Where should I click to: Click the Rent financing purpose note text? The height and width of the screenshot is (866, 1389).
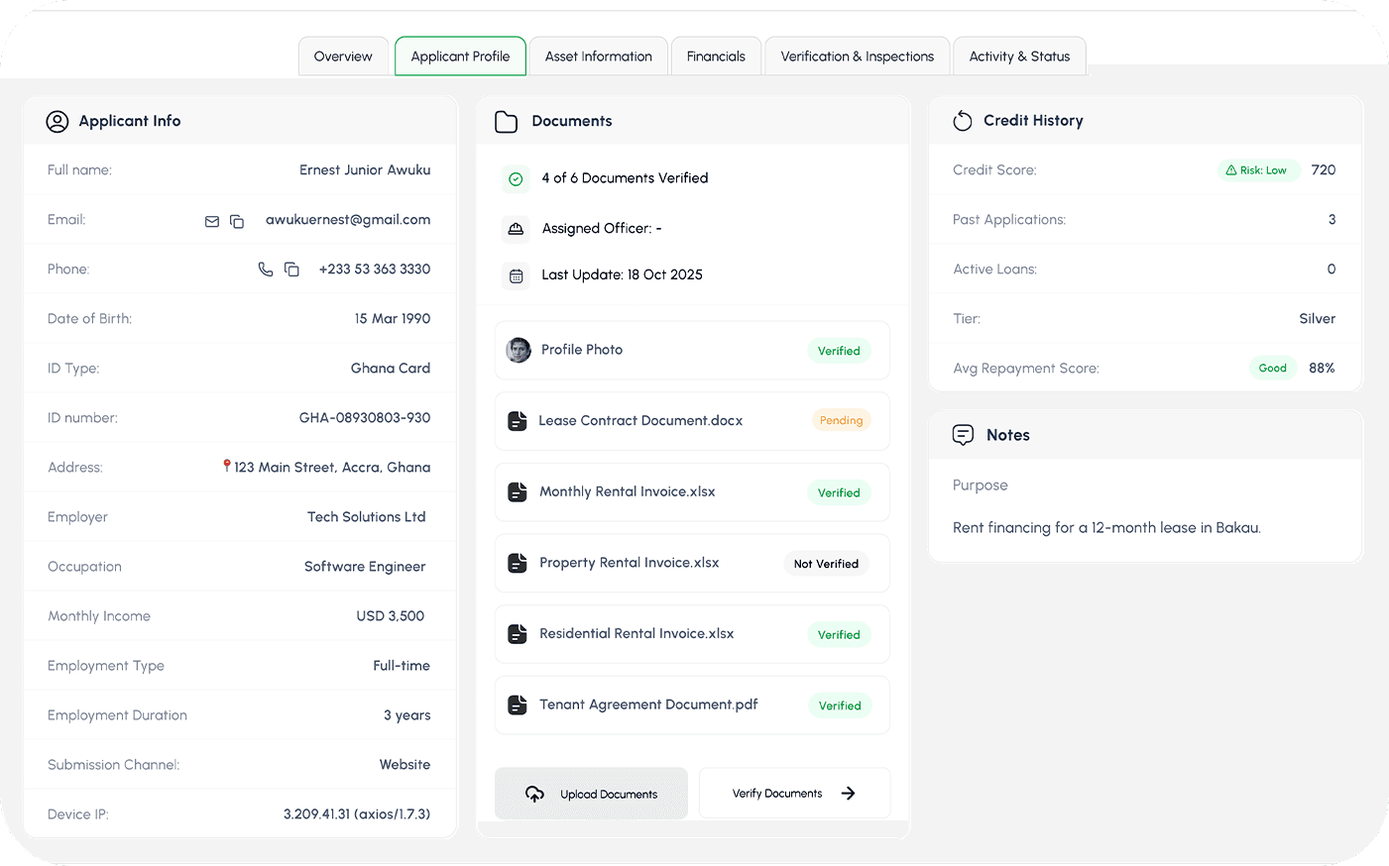1106,528
